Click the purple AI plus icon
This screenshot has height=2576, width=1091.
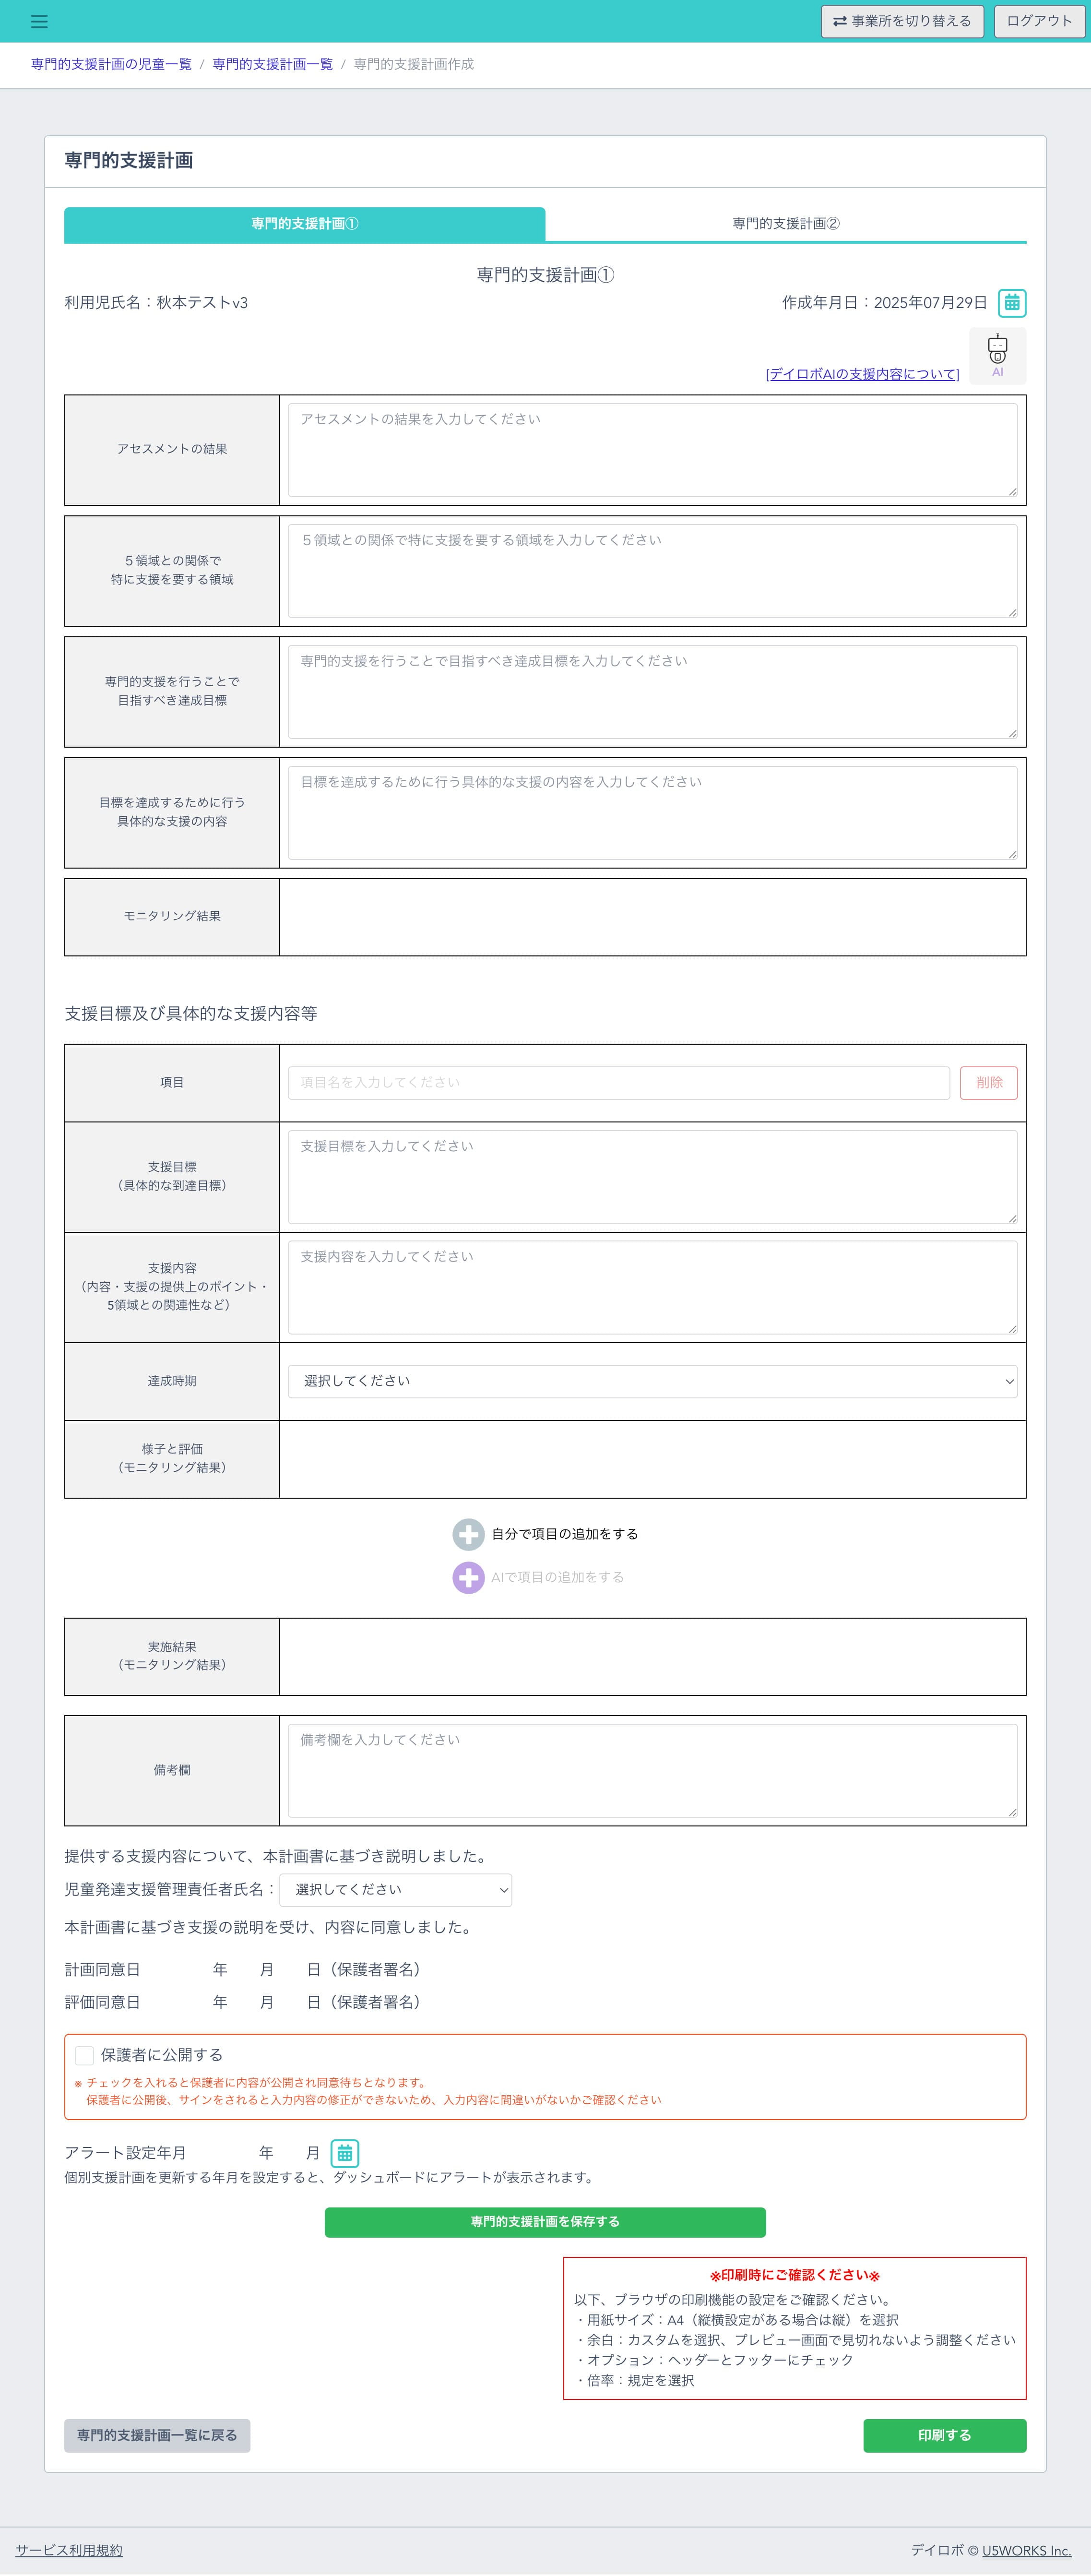click(x=468, y=1577)
